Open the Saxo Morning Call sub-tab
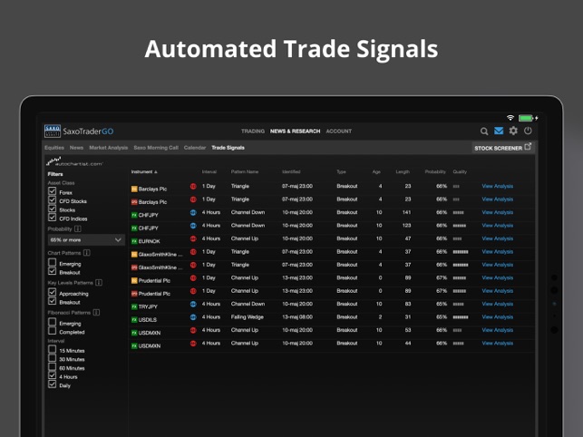The width and height of the screenshot is (583, 437). coord(156,148)
